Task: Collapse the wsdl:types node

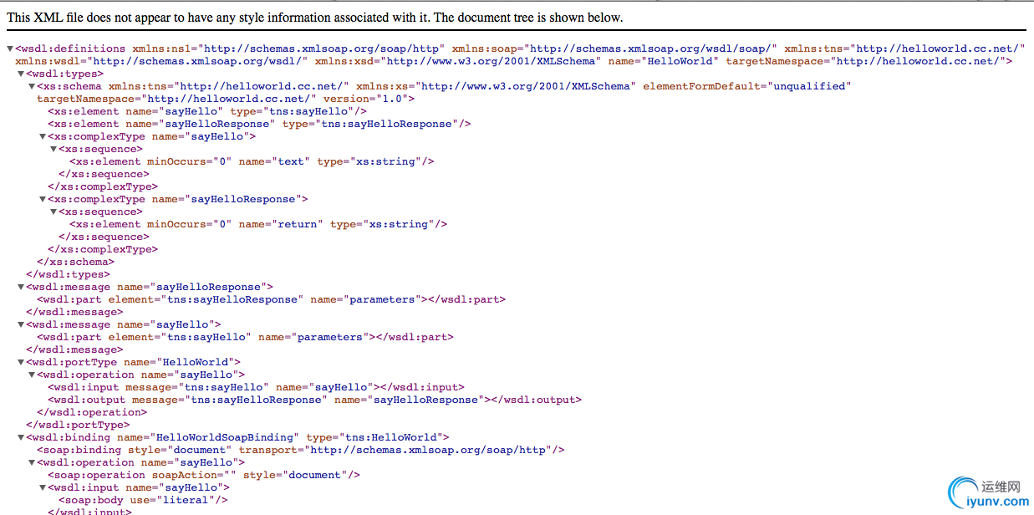Action: [x=21, y=74]
